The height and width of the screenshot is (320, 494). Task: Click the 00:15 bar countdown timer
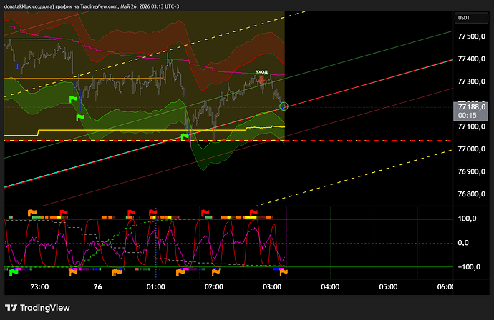[x=468, y=116]
